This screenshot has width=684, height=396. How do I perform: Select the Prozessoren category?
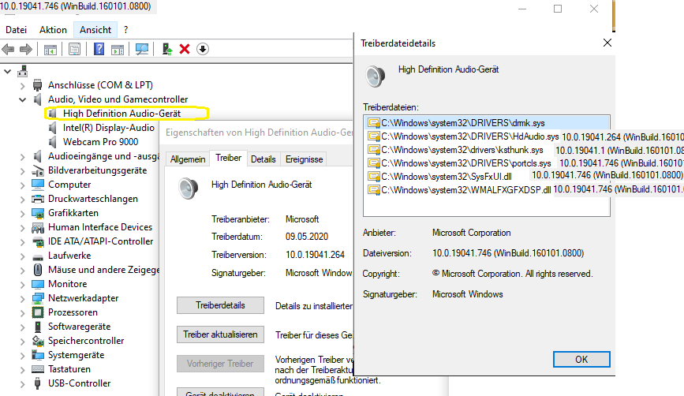pos(73,312)
